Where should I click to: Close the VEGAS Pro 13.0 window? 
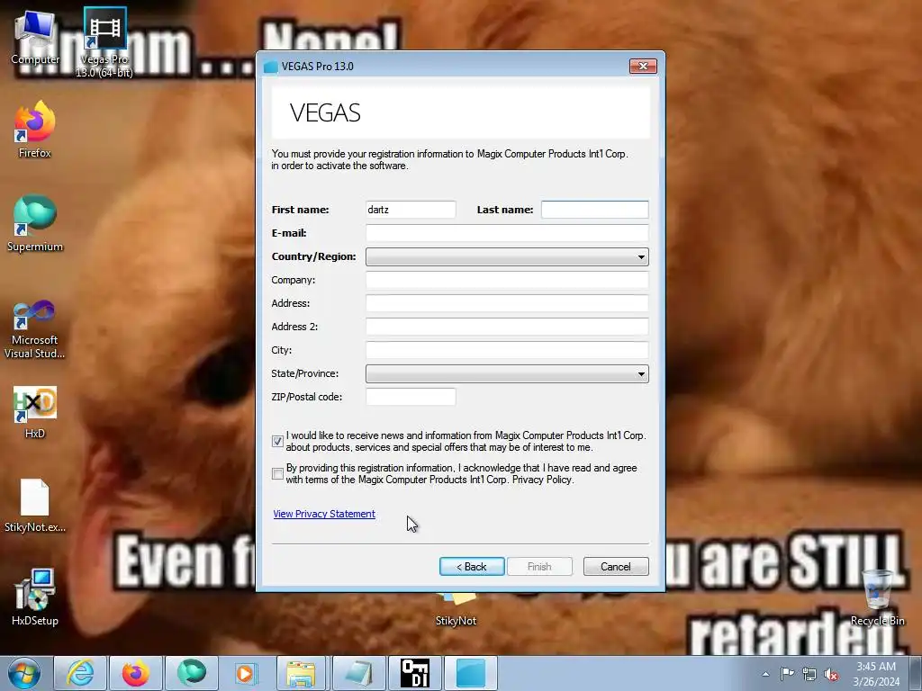[643, 67]
